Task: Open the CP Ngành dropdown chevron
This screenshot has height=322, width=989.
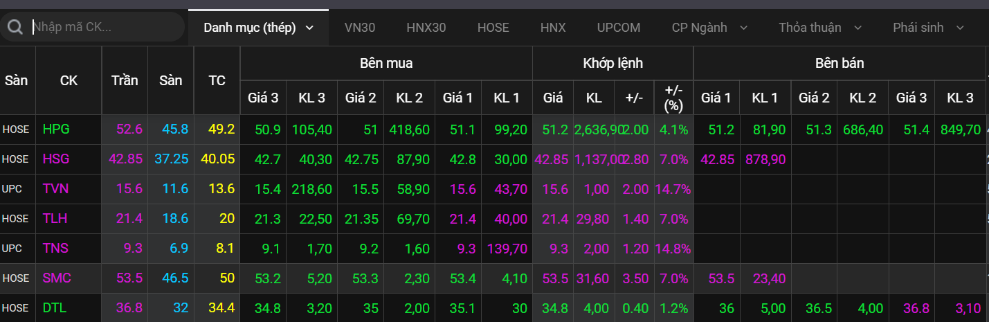Action: (744, 28)
